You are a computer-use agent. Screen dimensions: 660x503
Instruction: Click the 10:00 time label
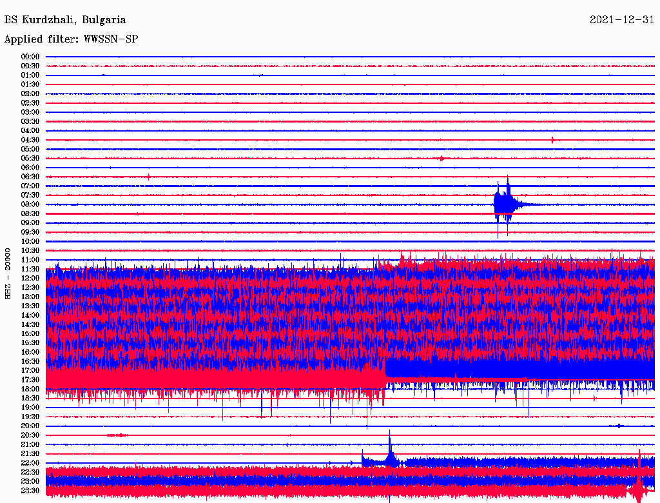coord(30,241)
